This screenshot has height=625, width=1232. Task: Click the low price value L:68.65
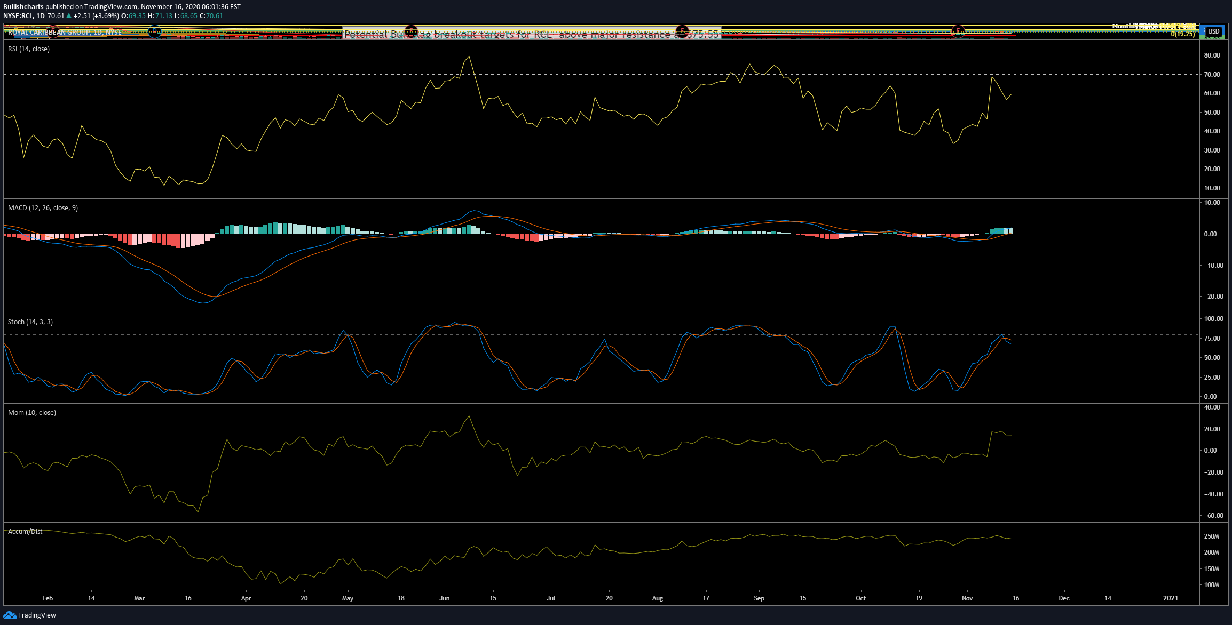(186, 16)
